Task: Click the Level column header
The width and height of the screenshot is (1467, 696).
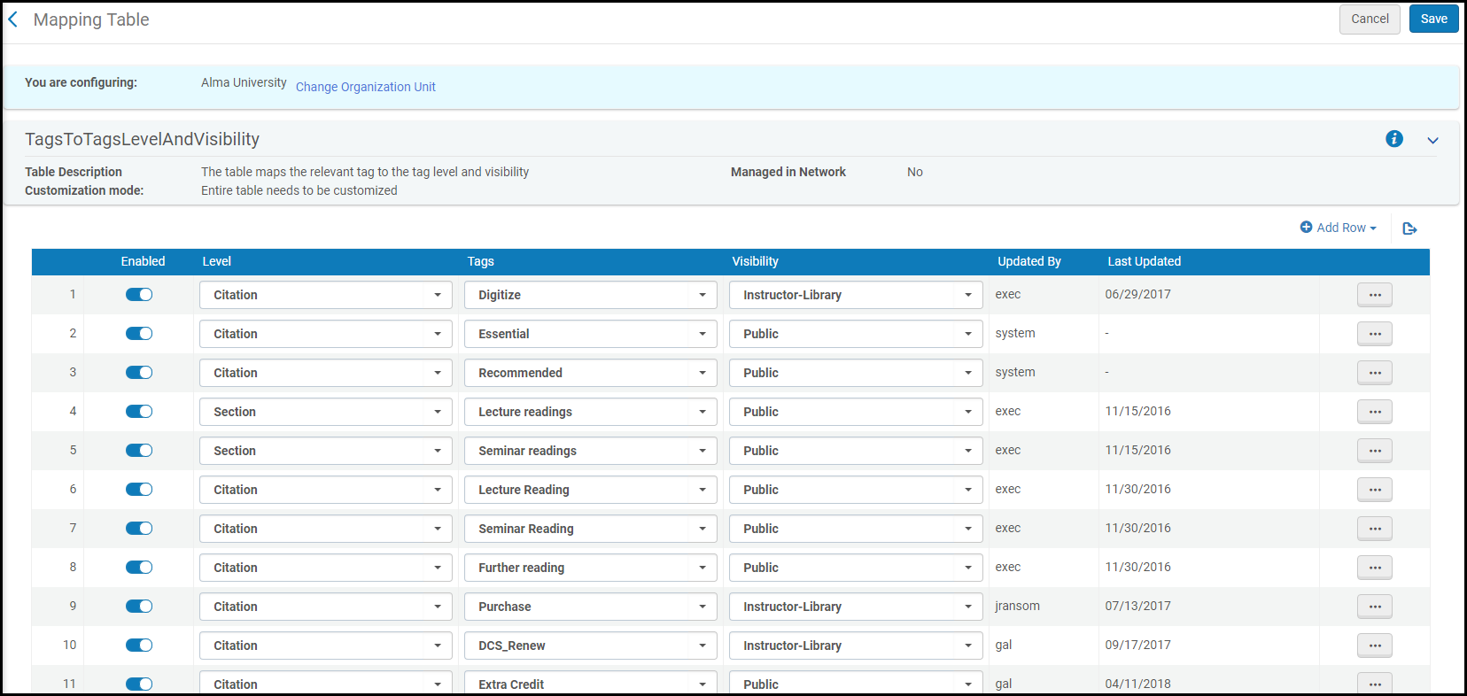Action: click(216, 261)
